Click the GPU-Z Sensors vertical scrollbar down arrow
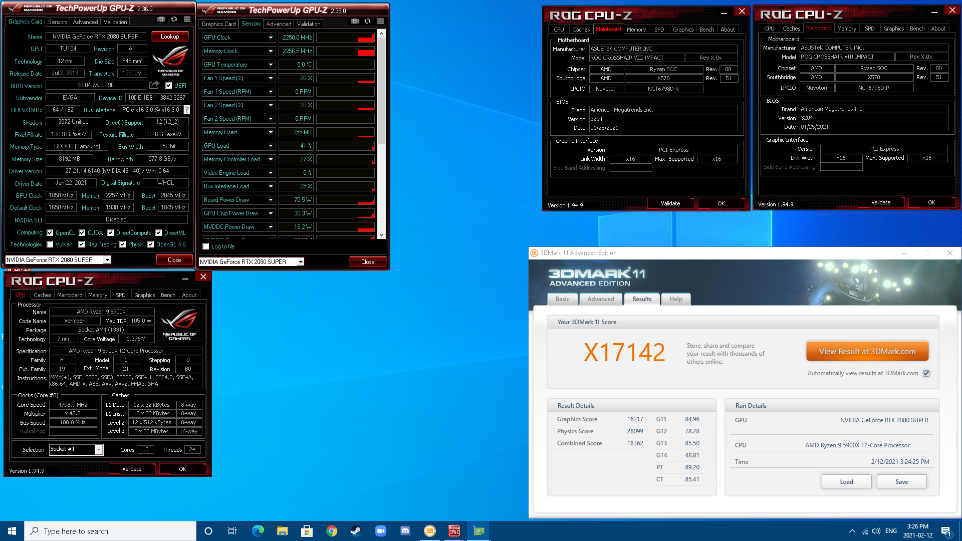This screenshot has height=541, width=962. click(382, 235)
